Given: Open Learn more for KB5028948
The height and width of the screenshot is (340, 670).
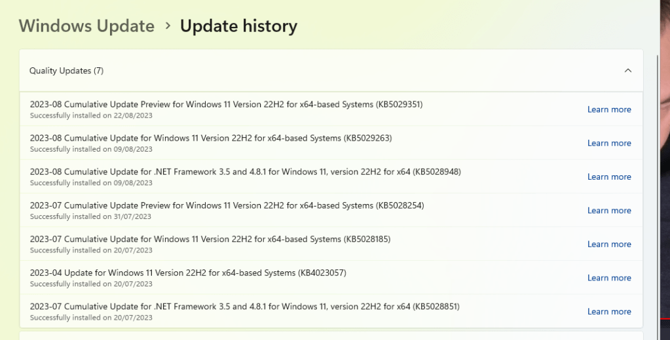Looking at the screenshot, I should [609, 177].
